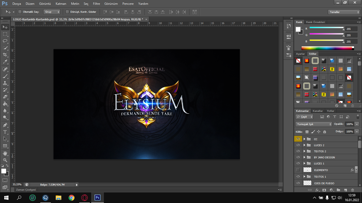Select the Path Selection tool
The height and width of the screenshot is (203, 362).
pyautogui.click(x=5, y=139)
